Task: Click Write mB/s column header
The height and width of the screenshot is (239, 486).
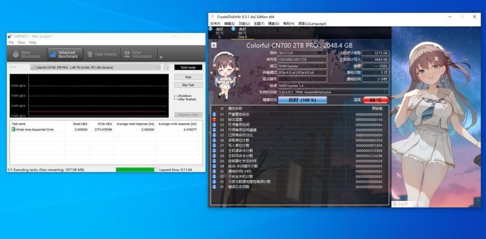Action: click(105, 124)
